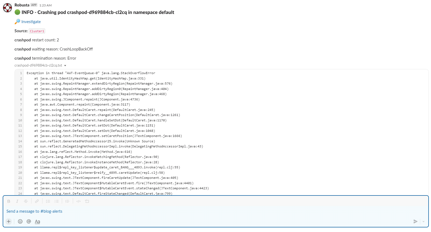The image size is (431, 232).
Task: Toggle the Aa formatting toolbar visibility
Action: (x=37, y=222)
